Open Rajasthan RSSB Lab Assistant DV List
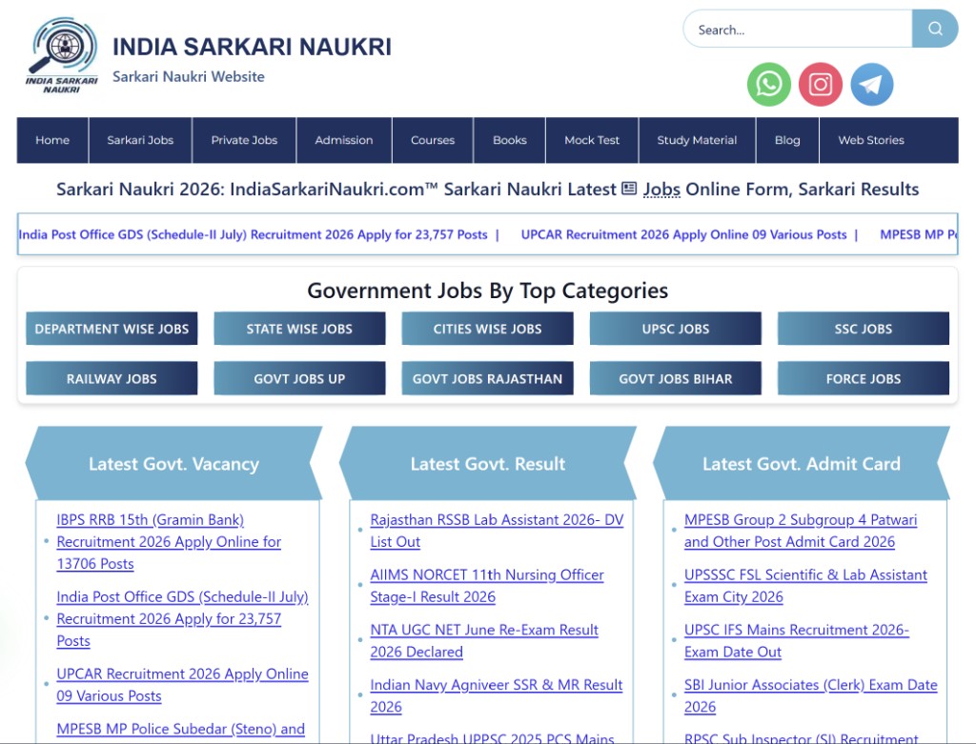This screenshot has height=744, width=976. click(497, 531)
